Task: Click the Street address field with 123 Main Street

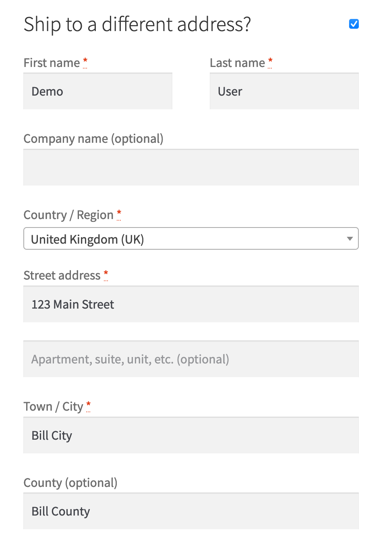Action: (x=191, y=304)
